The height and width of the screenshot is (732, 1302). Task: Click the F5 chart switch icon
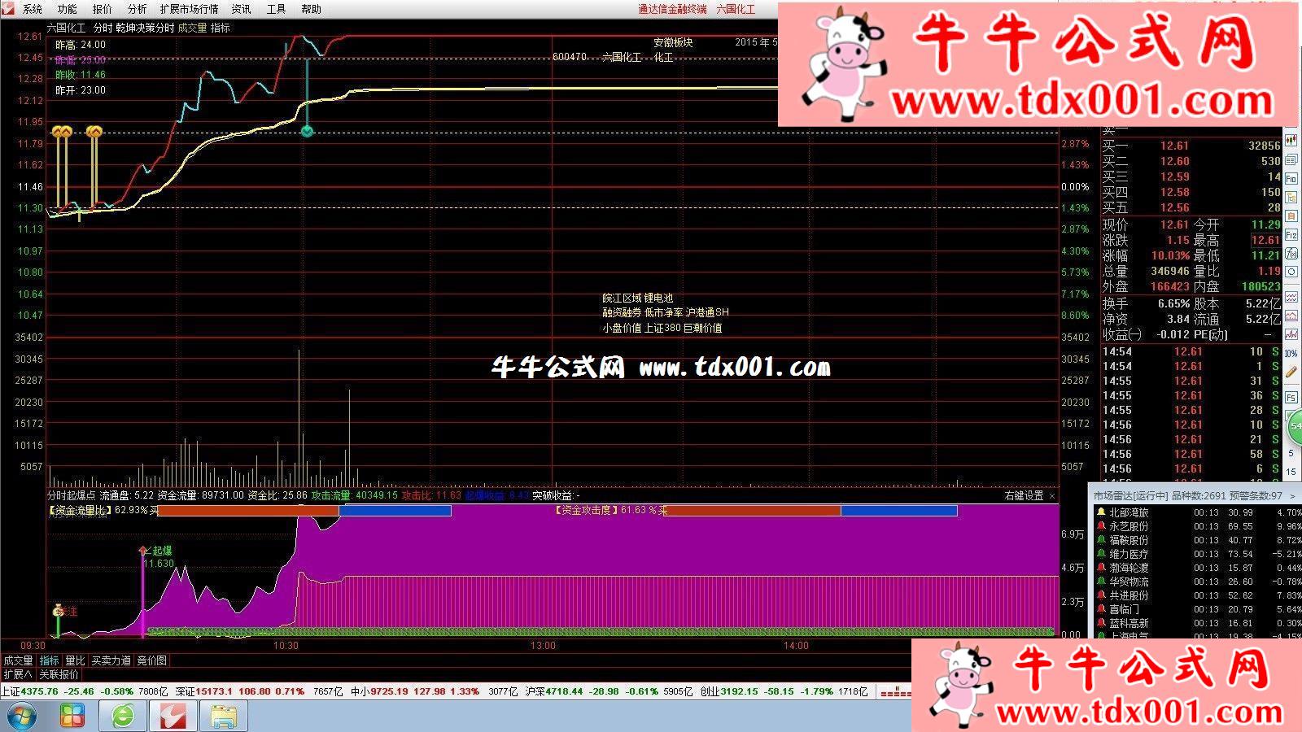pyautogui.click(x=1291, y=397)
